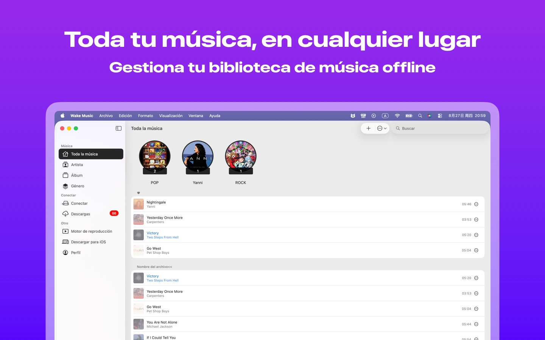
Task: Open the more-options dropdown in toolbar
Action: 382,128
